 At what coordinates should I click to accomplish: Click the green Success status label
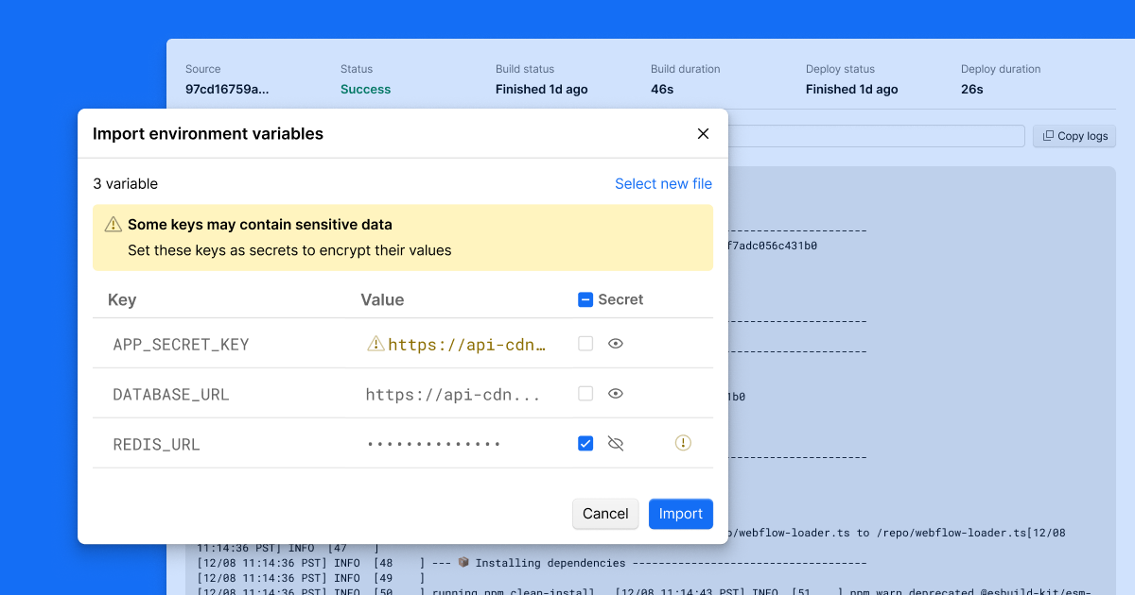click(365, 89)
